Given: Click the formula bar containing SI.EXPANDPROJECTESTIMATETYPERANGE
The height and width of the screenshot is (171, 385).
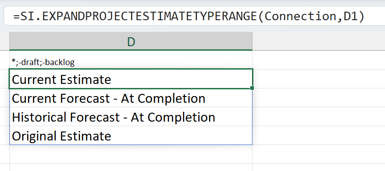Looking at the screenshot, I should click(195, 16).
